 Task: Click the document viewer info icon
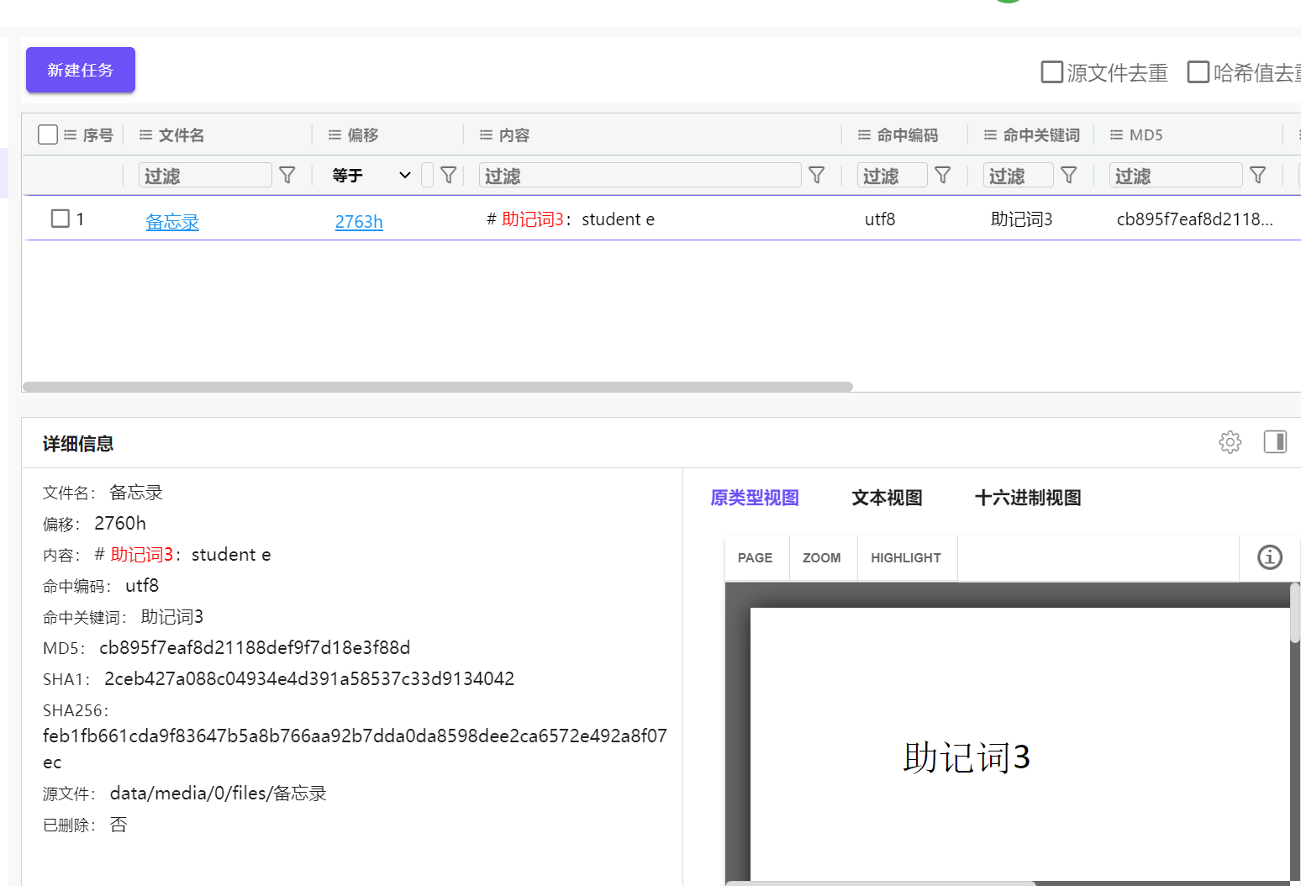(1269, 557)
